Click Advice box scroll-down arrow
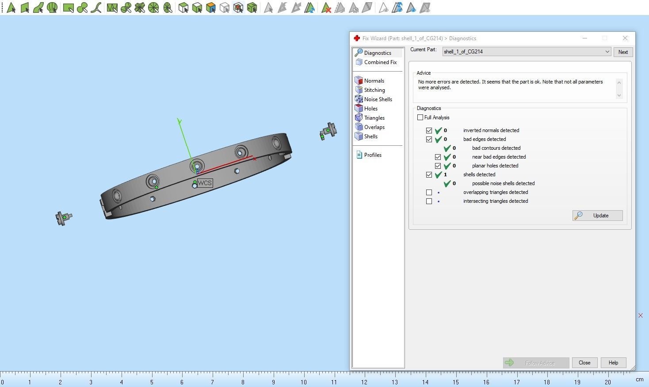Viewport: 649px width, 387px height. coord(619,95)
